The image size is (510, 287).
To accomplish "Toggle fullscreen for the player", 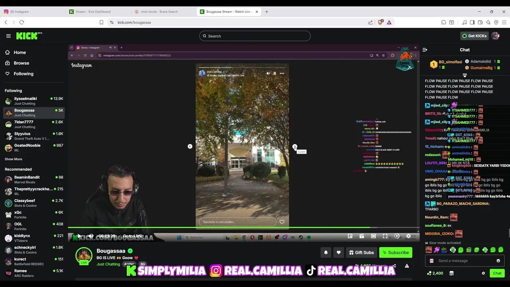I will tap(385, 236).
